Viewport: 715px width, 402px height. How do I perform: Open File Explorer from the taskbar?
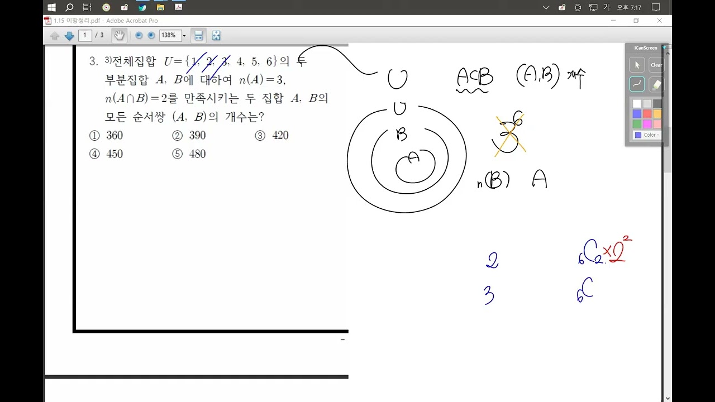point(160,7)
